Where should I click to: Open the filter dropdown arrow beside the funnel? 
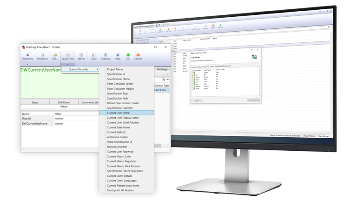coord(168,80)
